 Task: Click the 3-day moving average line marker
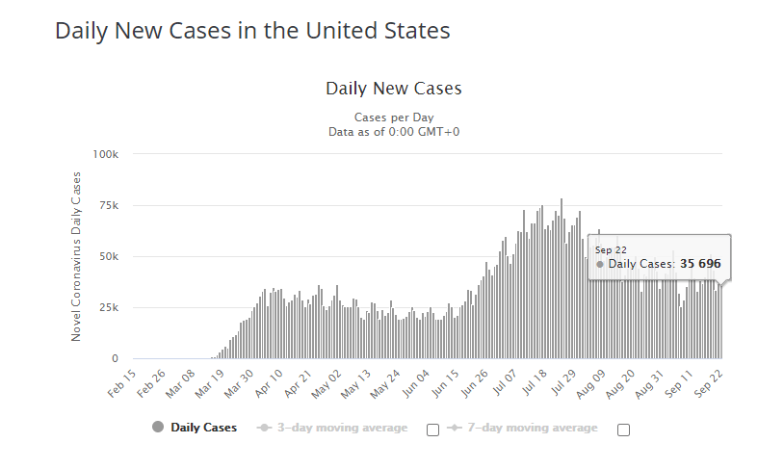(264, 428)
